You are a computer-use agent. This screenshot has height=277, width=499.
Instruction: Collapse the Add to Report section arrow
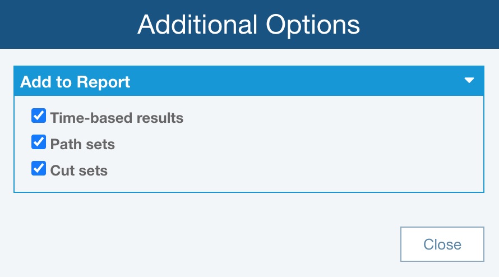click(x=470, y=81)
